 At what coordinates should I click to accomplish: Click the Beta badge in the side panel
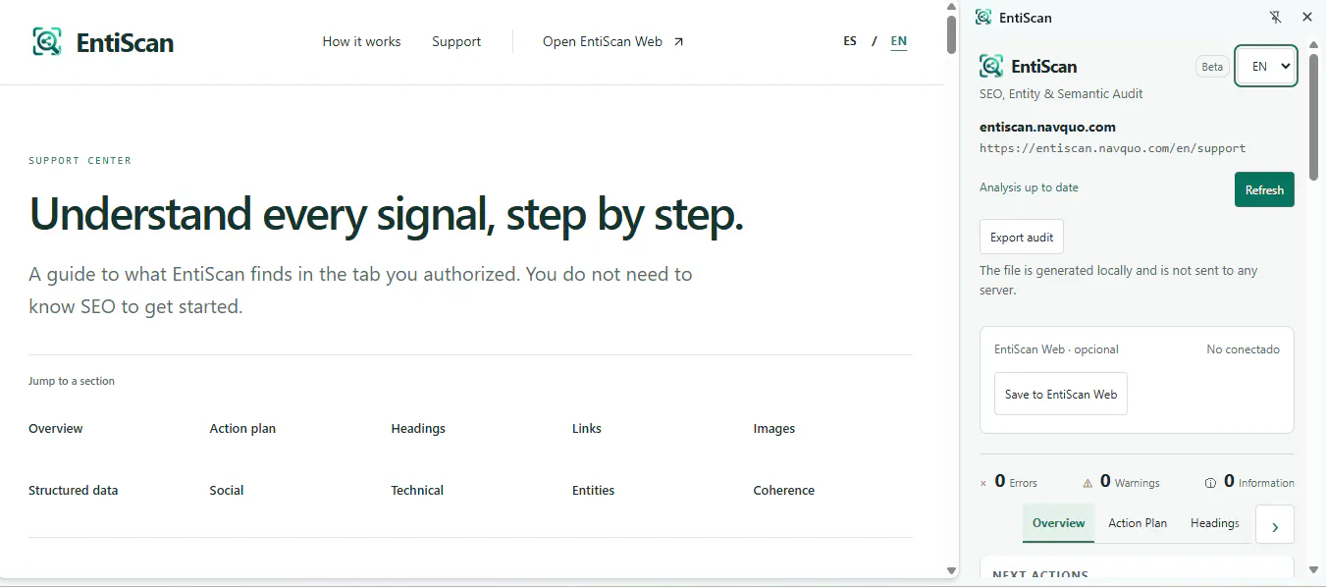click(1212, 67)
